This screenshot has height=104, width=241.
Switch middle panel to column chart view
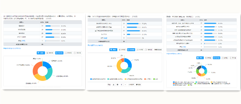[x=140, y=50]
